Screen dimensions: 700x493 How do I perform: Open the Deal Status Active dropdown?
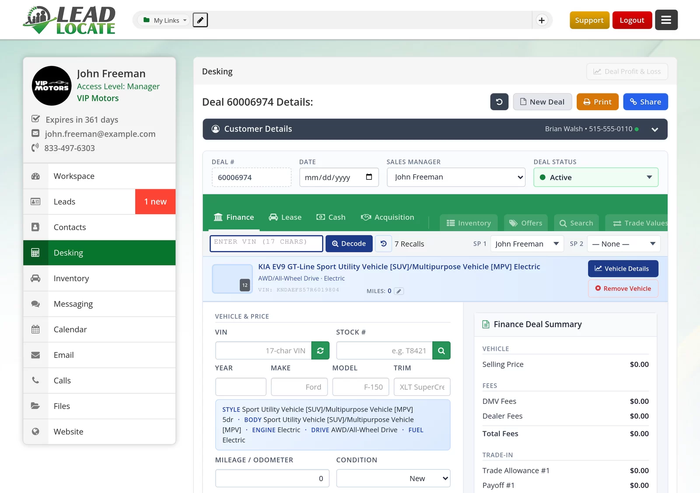pos(596,177)
